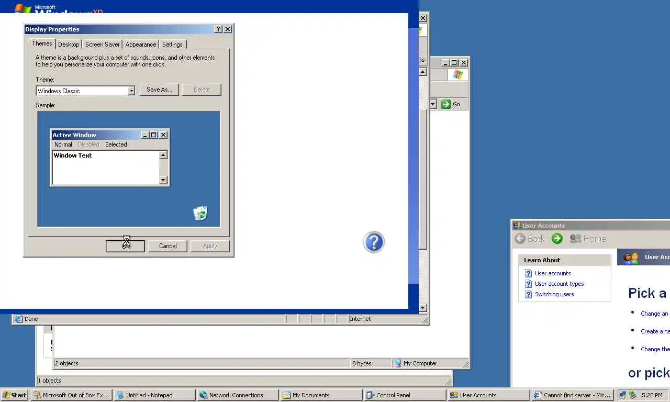This screenshot has height=402, width=670.
Task: Click the scroll down arrow in browser window
Action: click(423, 308)
